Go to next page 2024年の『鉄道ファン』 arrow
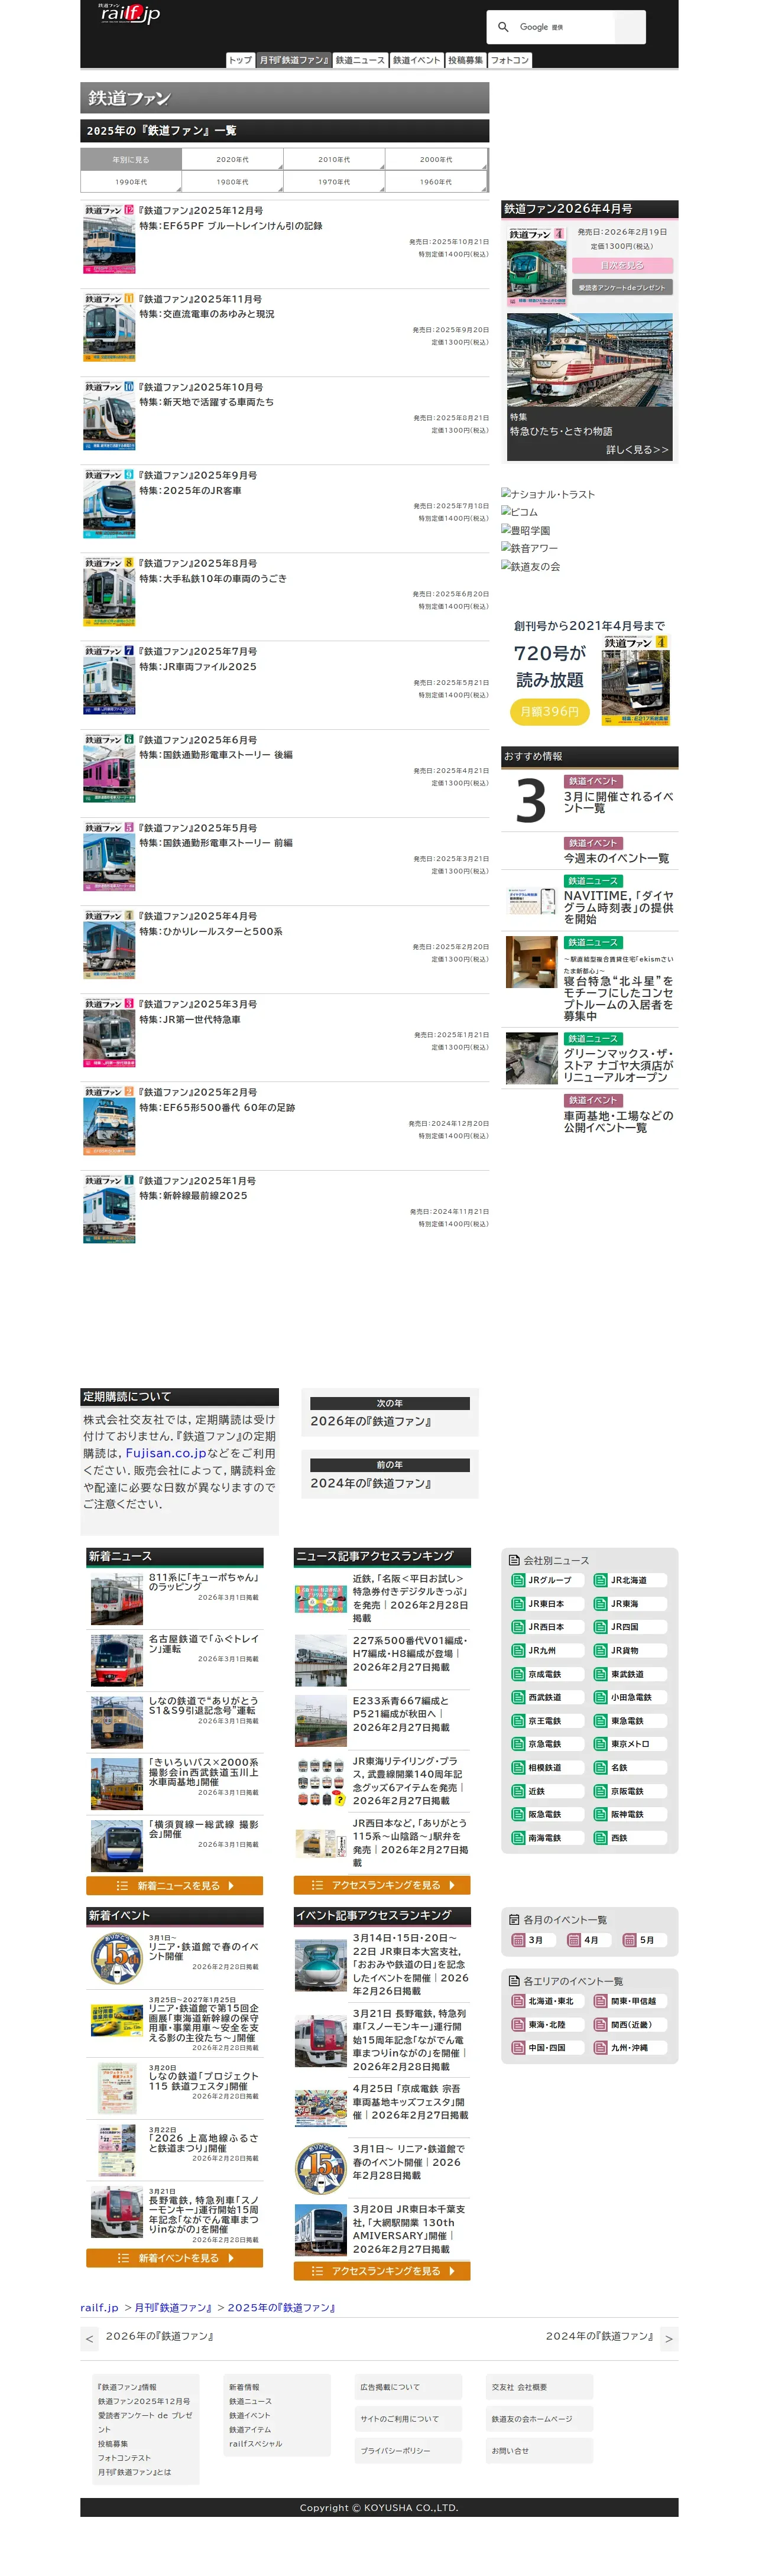Viewport: 759px width, 2576px height. pos(669,2338)
